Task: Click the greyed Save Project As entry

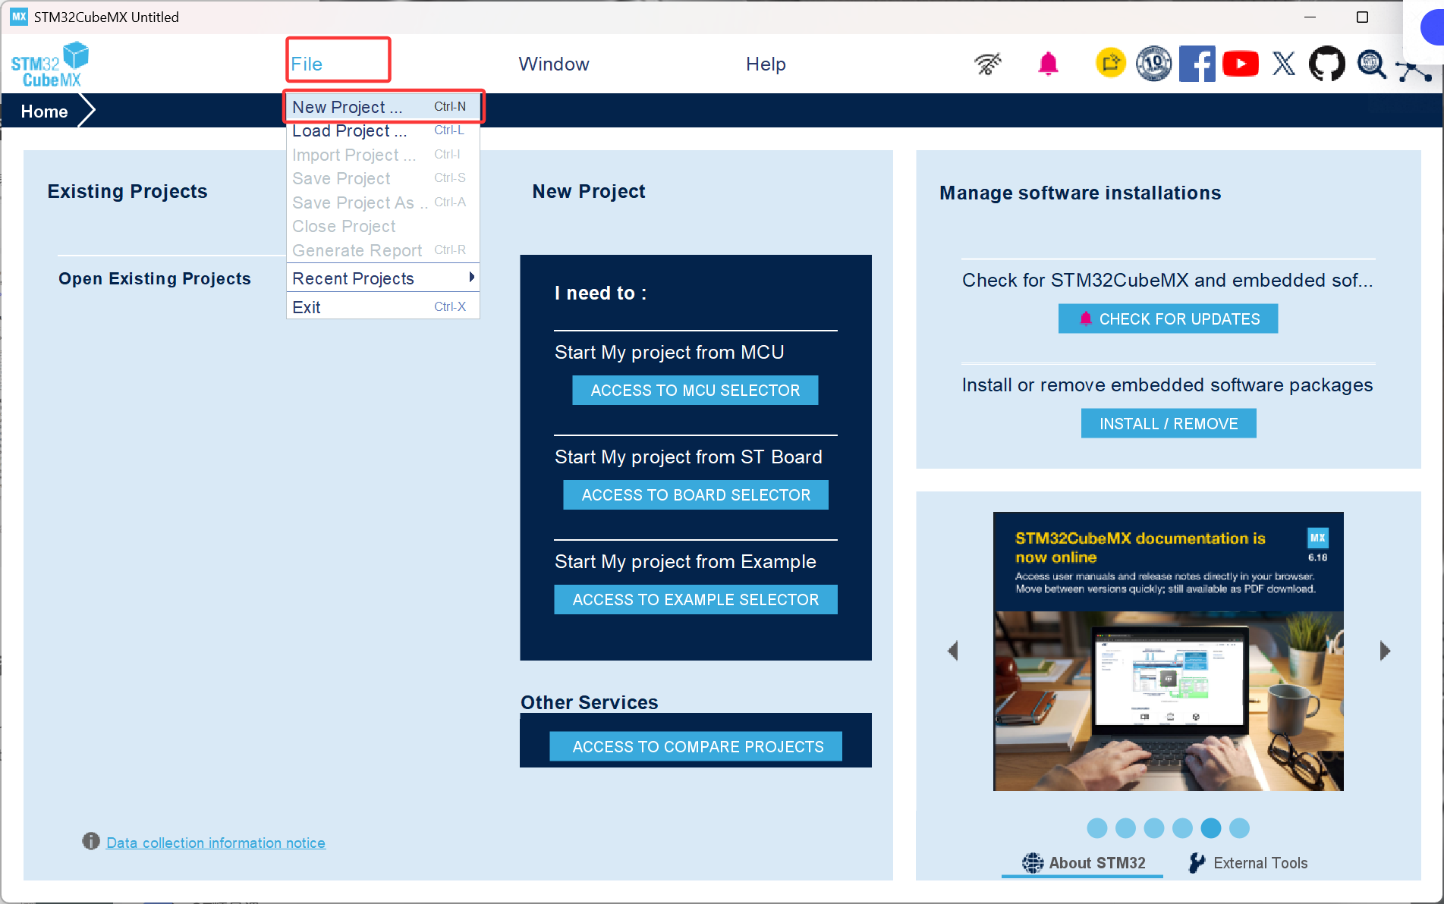Action: tap(383, 202)
